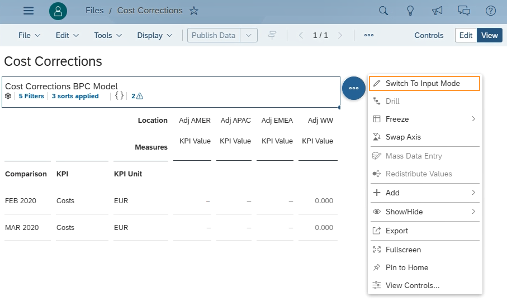This screenshot has width=507, height=302.
Task: Expand the Add submenu chevron
Action: [473, 193]
